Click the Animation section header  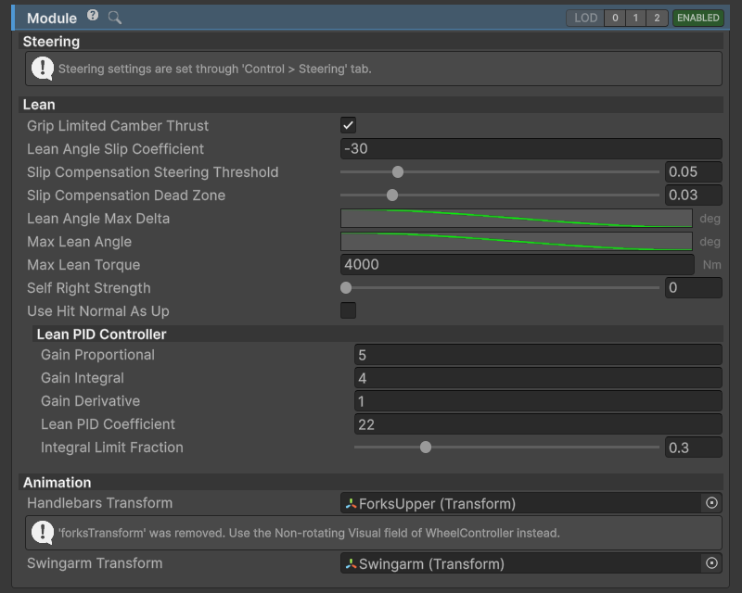(371, 483)
